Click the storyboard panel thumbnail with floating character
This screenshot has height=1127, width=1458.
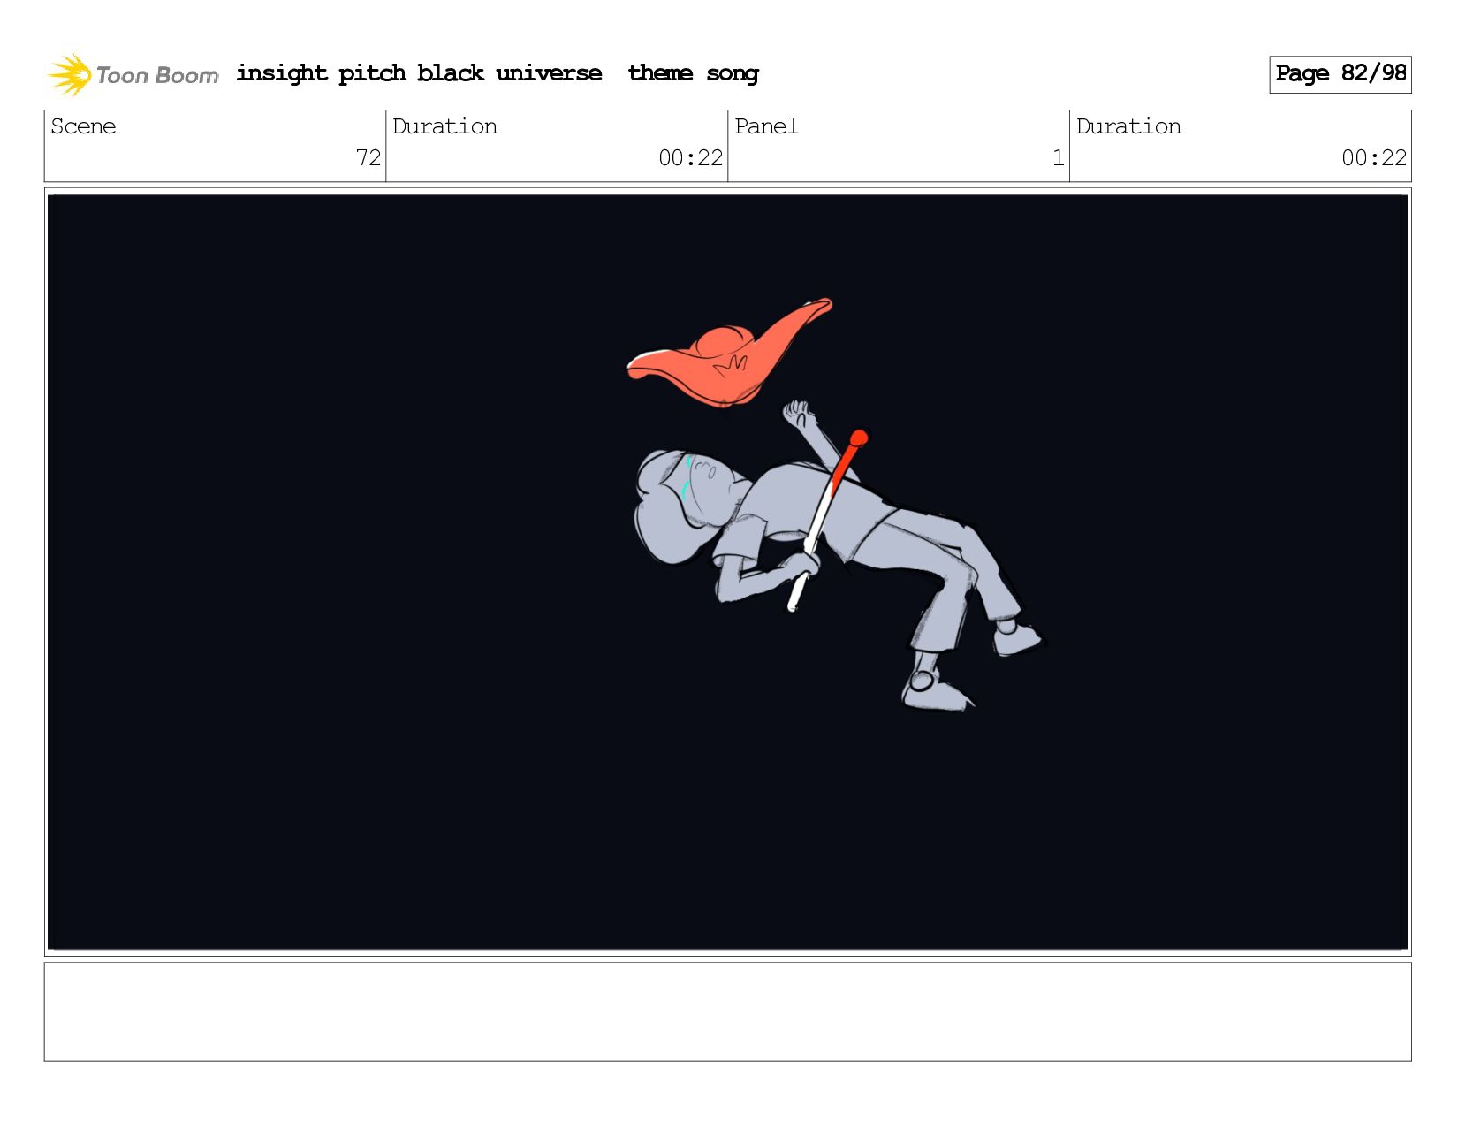[727, 572]
